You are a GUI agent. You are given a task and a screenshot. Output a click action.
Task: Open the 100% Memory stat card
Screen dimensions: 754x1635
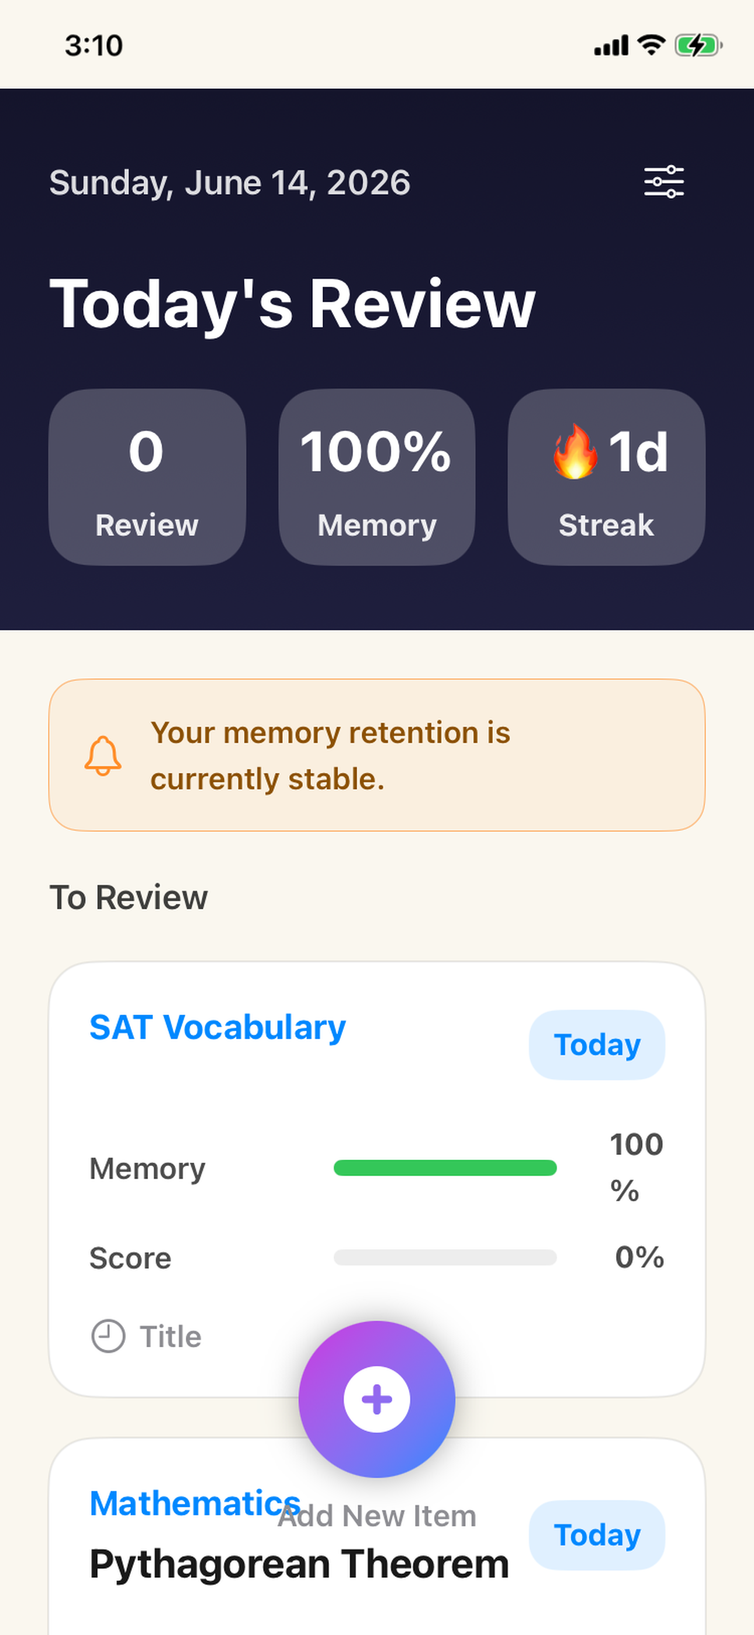(x=377, y=477)
